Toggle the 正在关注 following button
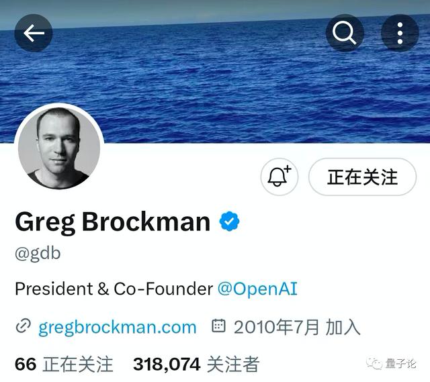Viewport: 430px width, 382px height. (363, 177)
